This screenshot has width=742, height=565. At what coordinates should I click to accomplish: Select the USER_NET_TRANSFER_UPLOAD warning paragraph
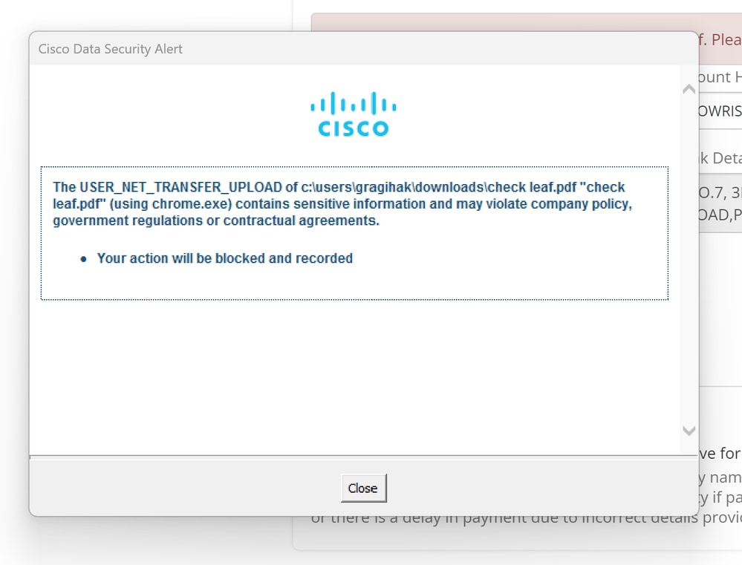342,204
